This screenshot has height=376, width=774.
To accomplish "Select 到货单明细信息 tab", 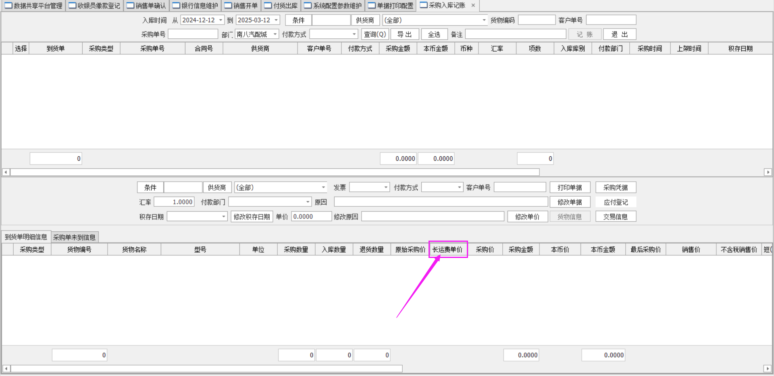I will (26, 237).
